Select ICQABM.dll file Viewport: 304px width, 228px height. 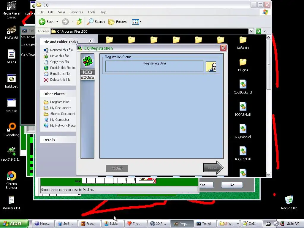click(x=243, y=109)
